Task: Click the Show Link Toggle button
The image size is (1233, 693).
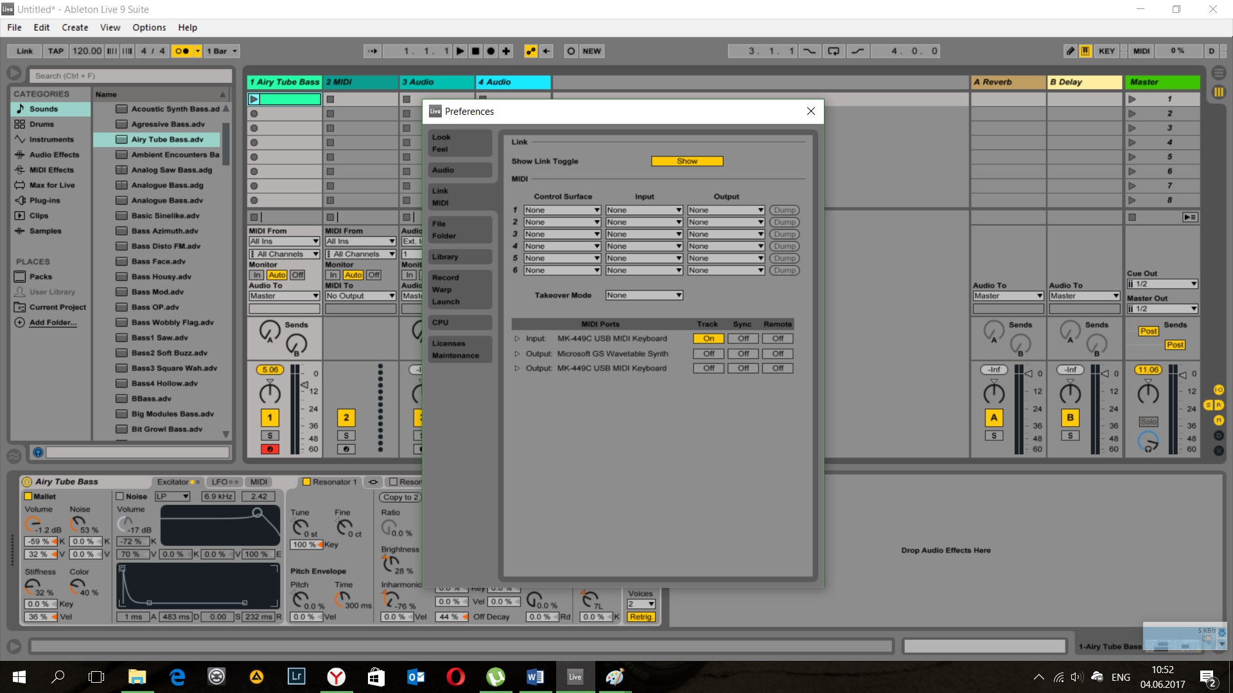Action: click(687, 161)
